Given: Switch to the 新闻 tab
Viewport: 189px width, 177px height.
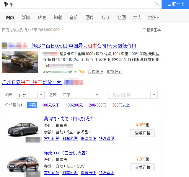Looking at the screenshot, I should pyautogui.click(x=26, y=17).
